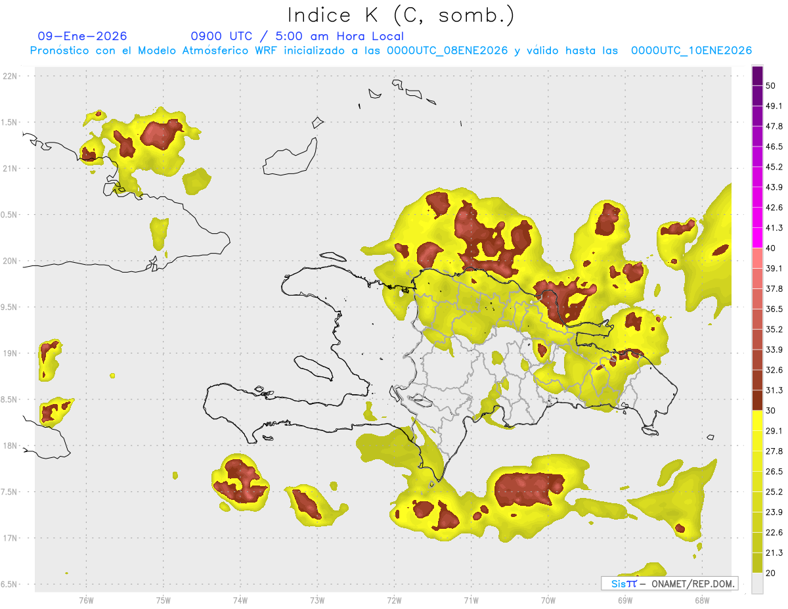This screenshot has width=788, height=609.
Task: Click '0900 UTC / 5:00 am Hora Local'
Action: click(297, 36)
